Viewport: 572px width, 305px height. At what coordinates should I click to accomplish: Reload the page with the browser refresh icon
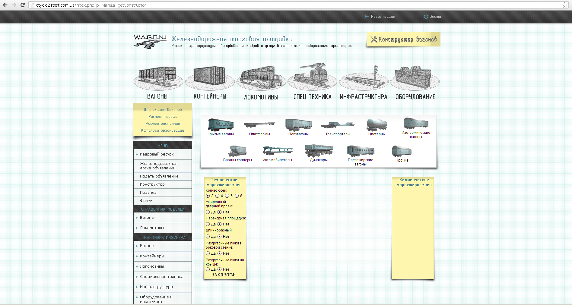pos(23,5)
